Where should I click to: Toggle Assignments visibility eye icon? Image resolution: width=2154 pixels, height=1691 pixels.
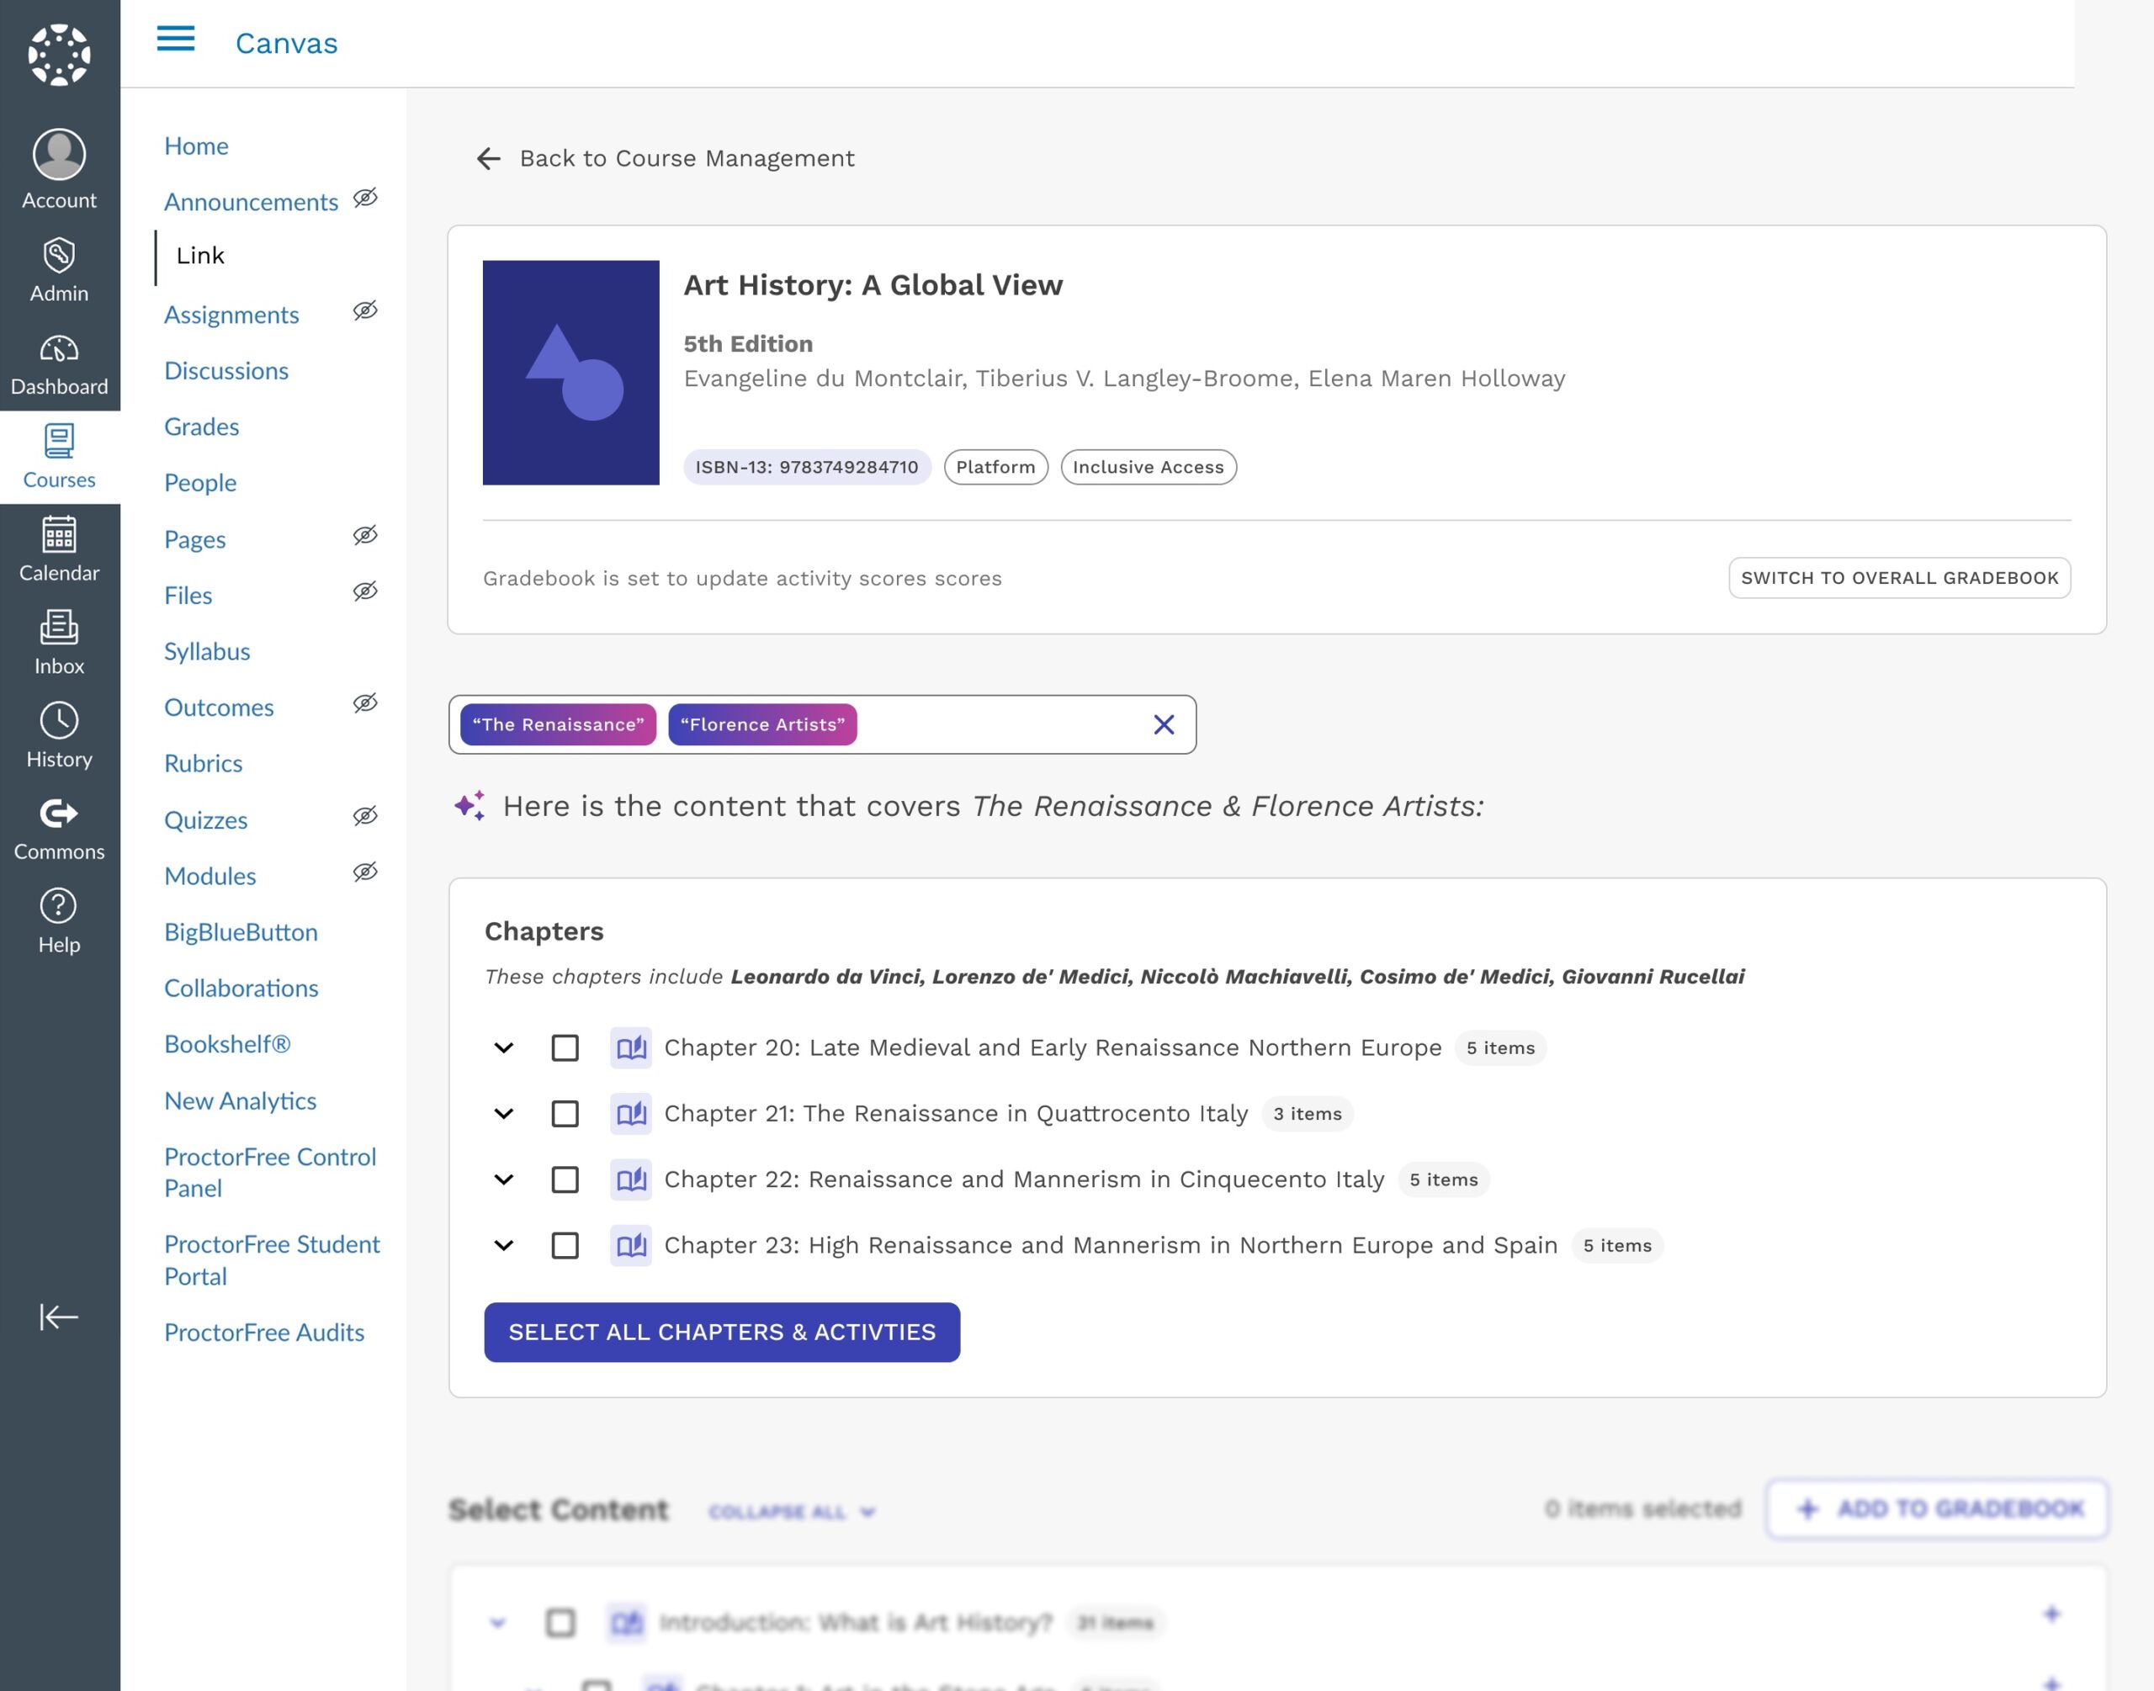pos(365,311)
